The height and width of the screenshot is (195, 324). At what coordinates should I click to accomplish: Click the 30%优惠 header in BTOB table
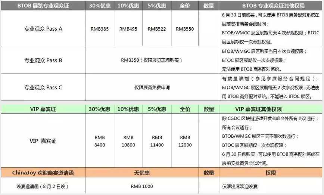(100, 6)
